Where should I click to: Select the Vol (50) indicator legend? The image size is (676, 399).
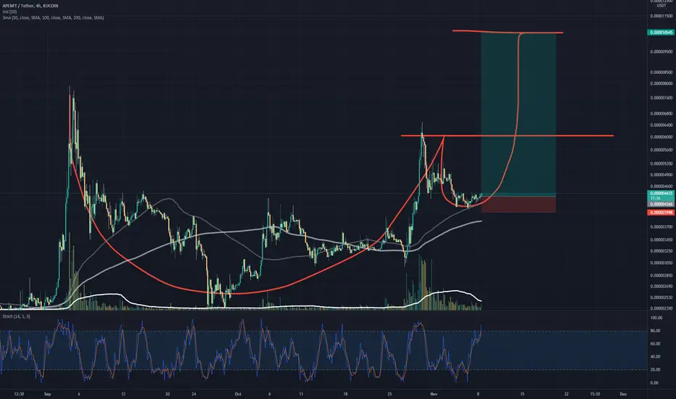(9, 12)
